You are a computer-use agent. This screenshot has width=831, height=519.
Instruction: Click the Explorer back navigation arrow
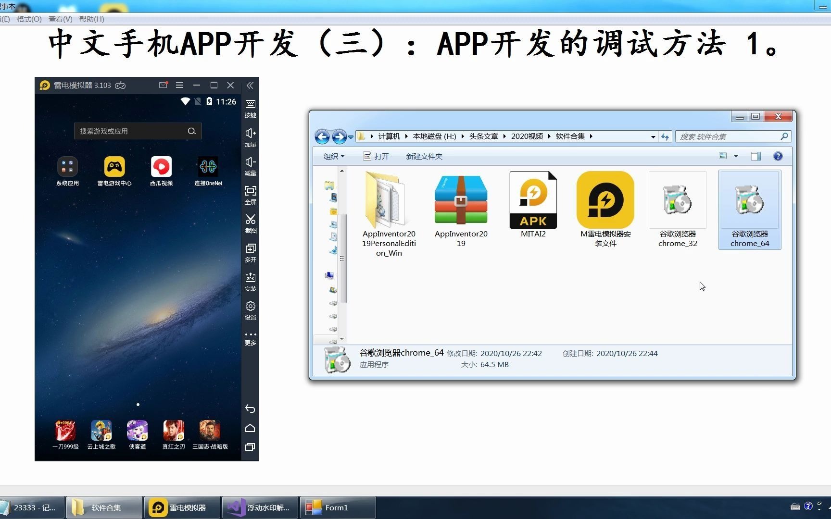322,137
